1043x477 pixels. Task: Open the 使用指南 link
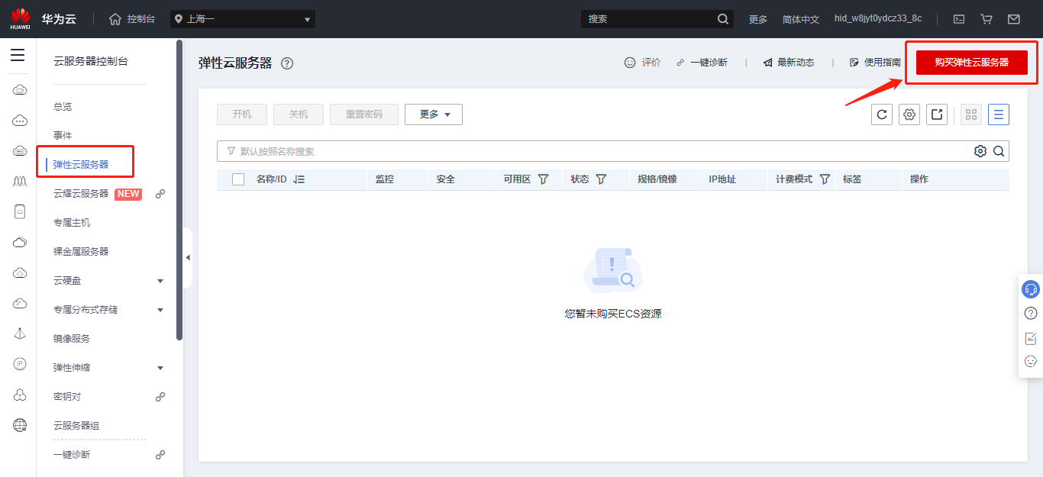pyautogui.click(x=882, y=62)
